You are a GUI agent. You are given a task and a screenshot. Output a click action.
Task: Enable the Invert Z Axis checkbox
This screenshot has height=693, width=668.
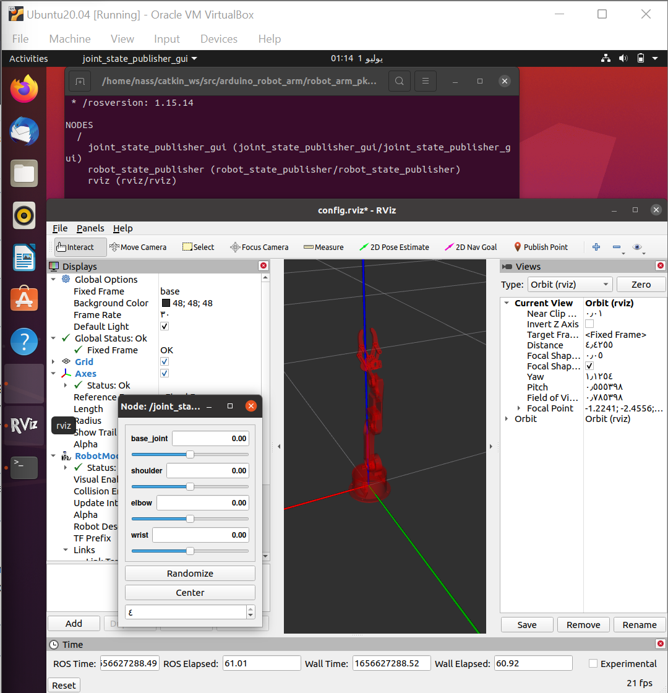589,324
